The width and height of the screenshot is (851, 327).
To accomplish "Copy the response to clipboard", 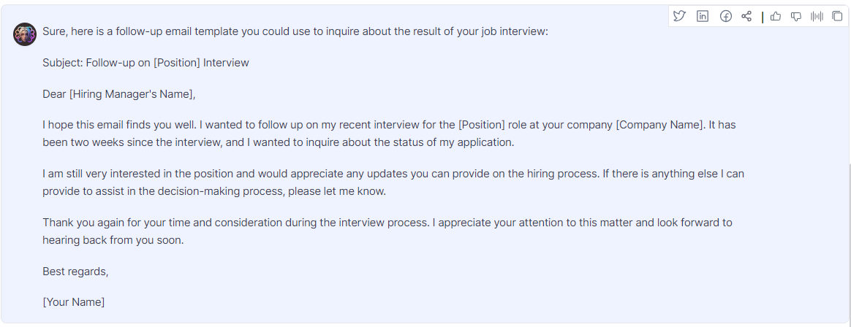I will tap(837, 16).
